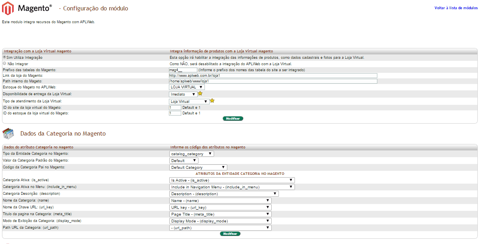Click label Catergoria Ativa: (is_active)

(x=26, y=180)
